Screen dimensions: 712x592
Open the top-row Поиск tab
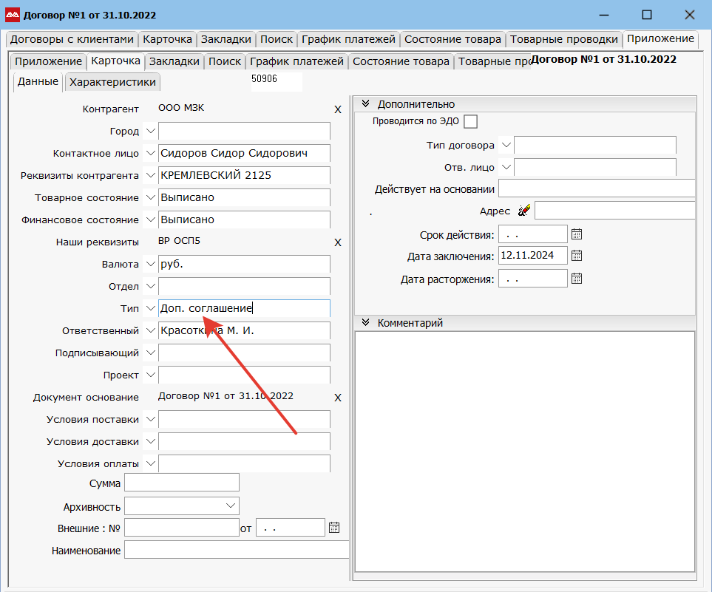pyautogui.click(x=276, y=39)
